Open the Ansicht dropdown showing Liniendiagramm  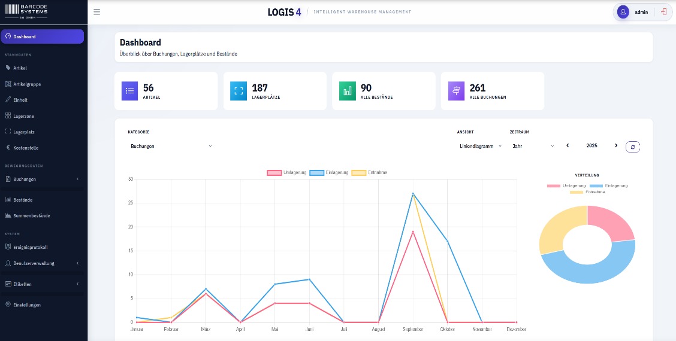point(480,146)
